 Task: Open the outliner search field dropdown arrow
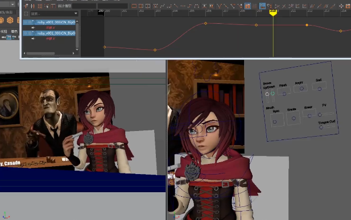click(76, 14)
